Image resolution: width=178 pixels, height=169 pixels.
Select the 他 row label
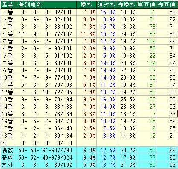(x=4, y=143)
